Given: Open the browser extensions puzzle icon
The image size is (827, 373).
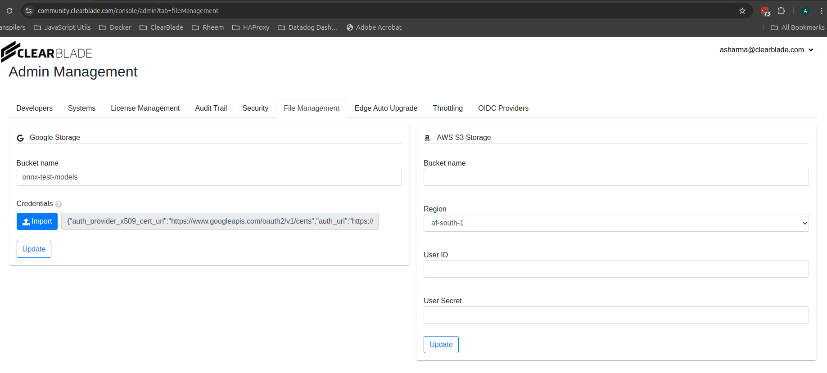Looking at the screenshot, I should click(782, 11).
